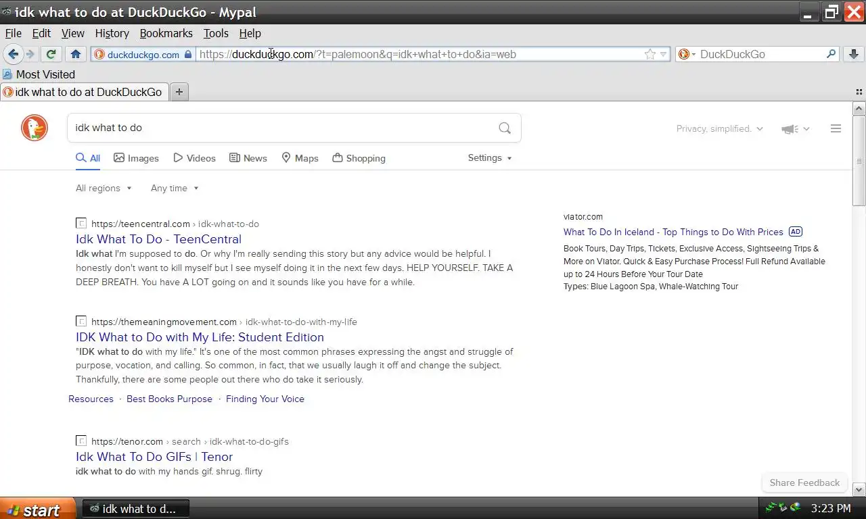Click the AD badge on Viator result
Image resolution: width=866 pixels, height=519 pixels.
coord(796,232)
